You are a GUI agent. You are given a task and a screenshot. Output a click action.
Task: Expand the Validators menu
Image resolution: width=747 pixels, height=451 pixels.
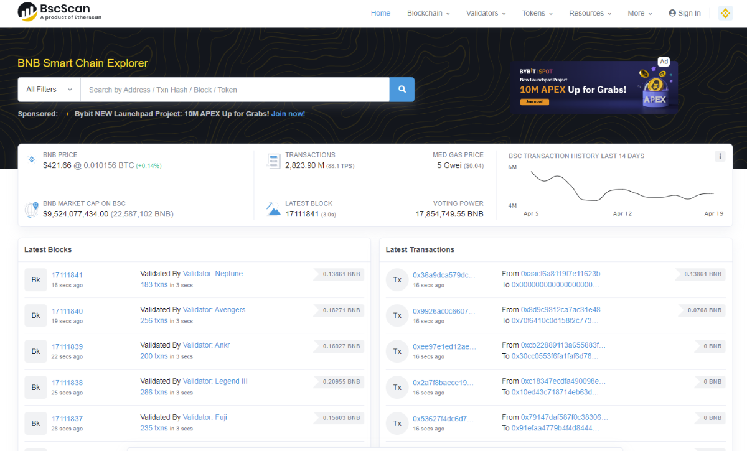(x=486, y=13)
